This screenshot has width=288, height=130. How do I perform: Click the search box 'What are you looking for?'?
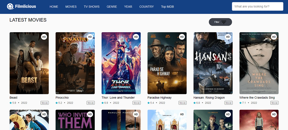[x=258, y=6]
